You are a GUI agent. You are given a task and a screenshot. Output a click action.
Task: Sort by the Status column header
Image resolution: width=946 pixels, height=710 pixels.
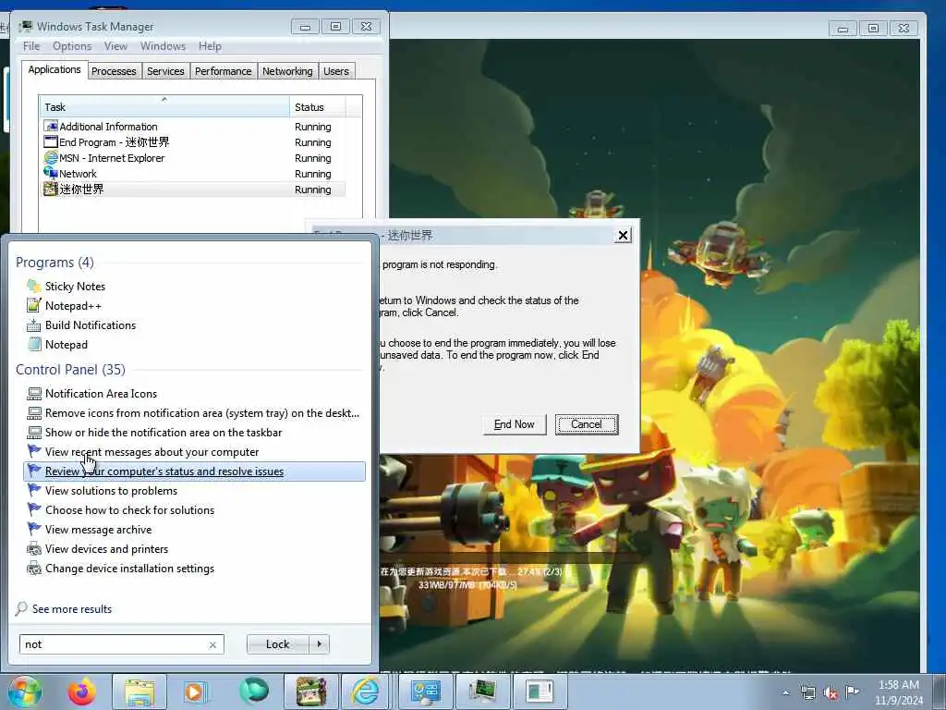point(318,107)
